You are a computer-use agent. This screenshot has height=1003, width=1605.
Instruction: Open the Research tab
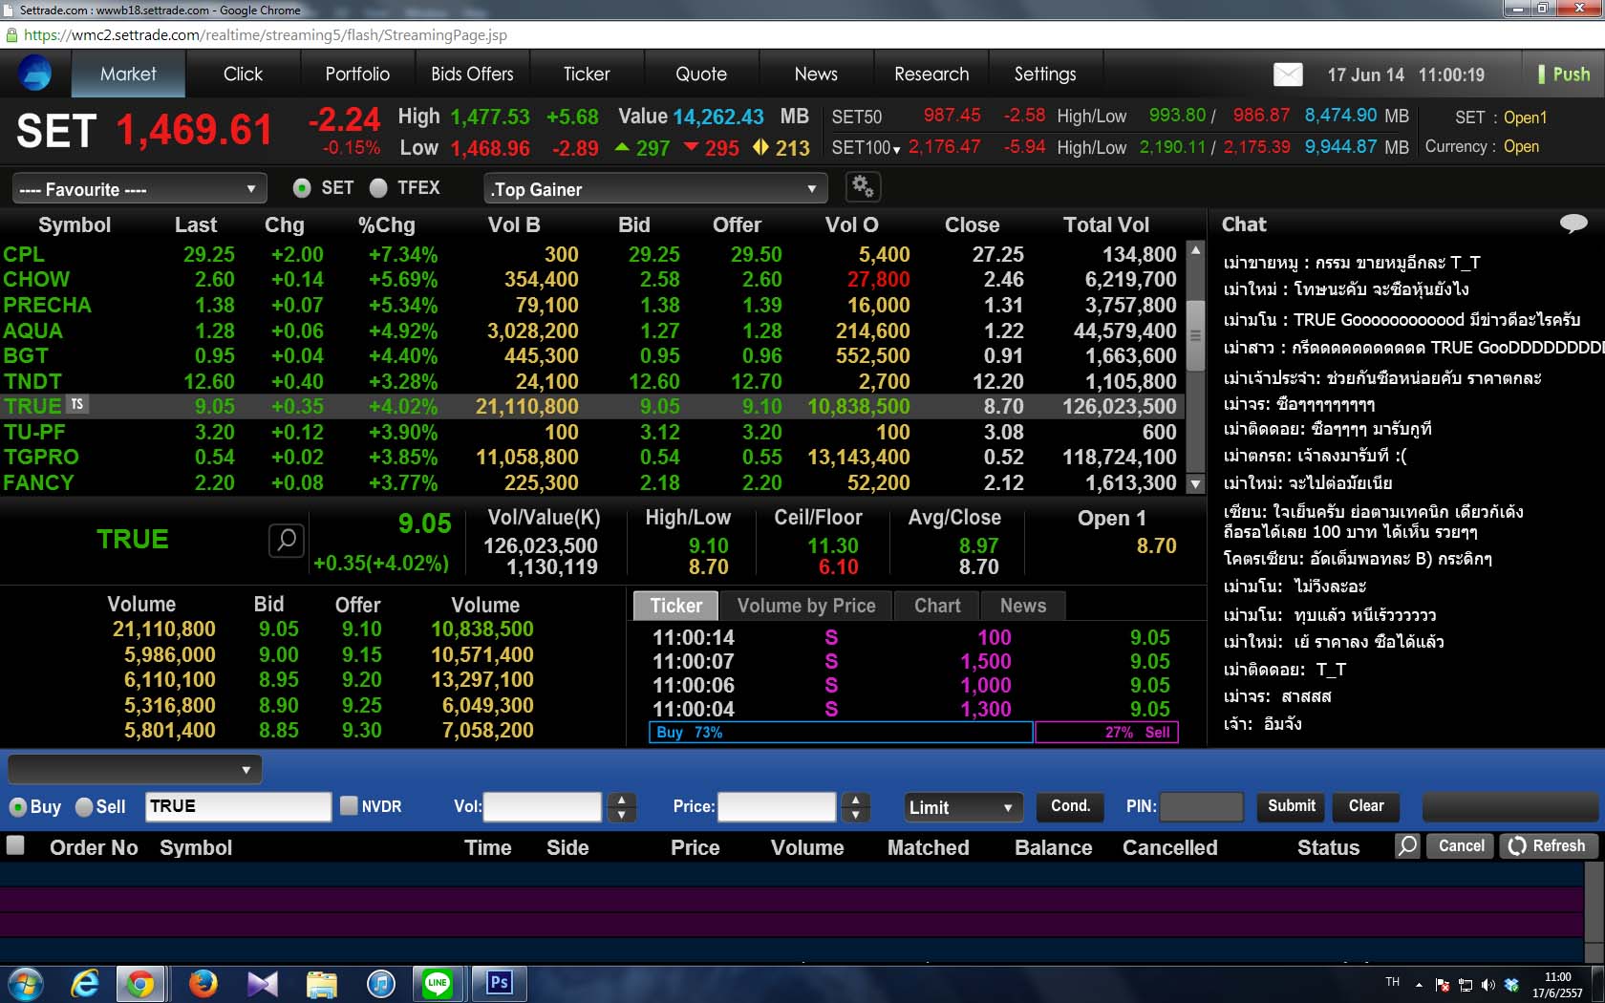tap(931, 74)
